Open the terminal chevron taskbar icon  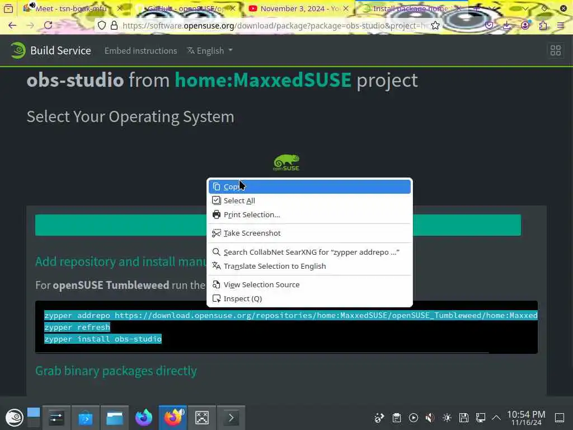[x=231, y=418]
